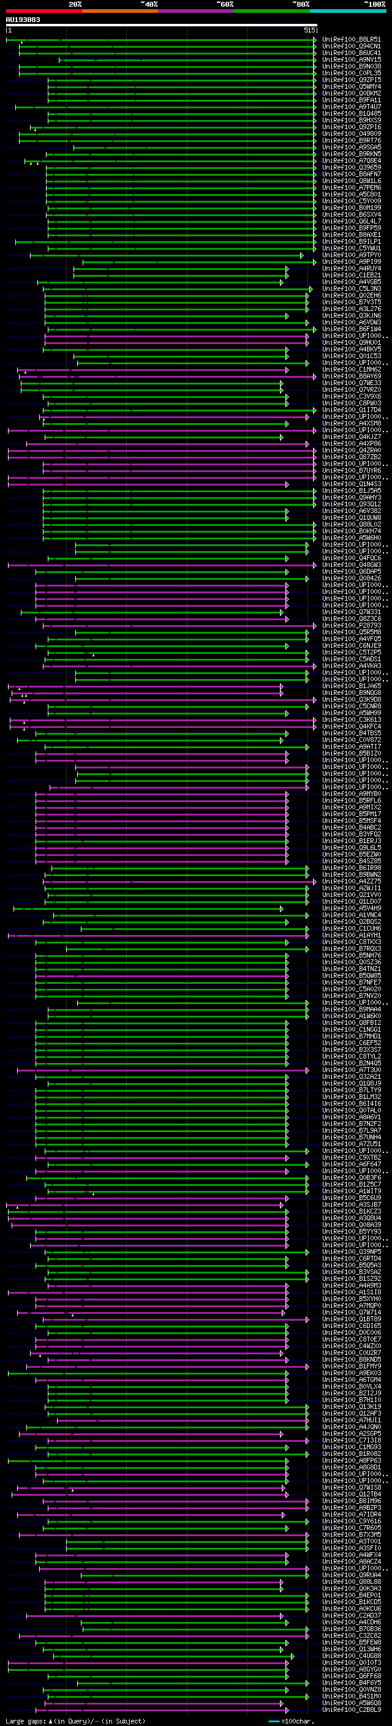Open hit UniRef100_Q3K9D8
The width and height of the screenshot is (392, 1726).
tap(352, 699)
